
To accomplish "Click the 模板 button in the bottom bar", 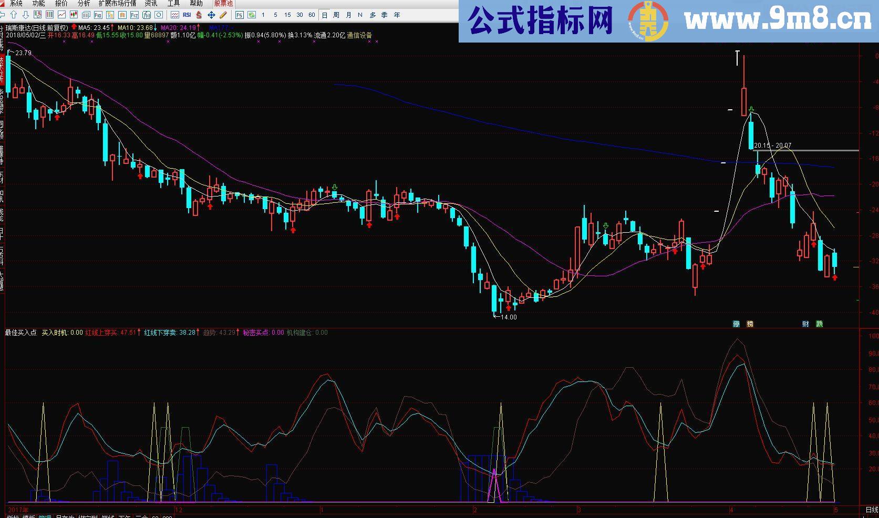I will click(x=29, y=515).
